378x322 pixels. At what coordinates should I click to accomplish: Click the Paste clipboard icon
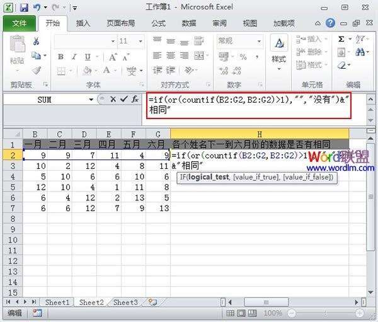coord(17,44)
